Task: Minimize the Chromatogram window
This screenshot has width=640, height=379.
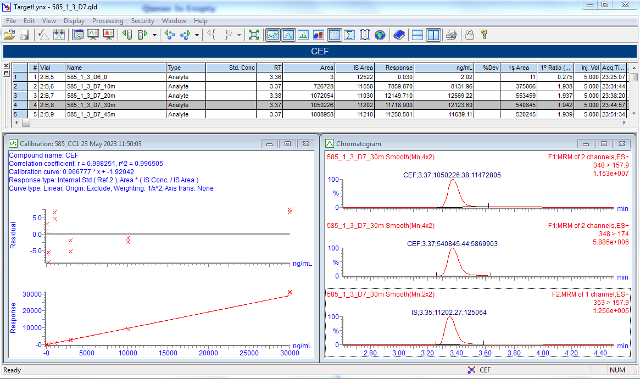Action: (x=586, y=143)
